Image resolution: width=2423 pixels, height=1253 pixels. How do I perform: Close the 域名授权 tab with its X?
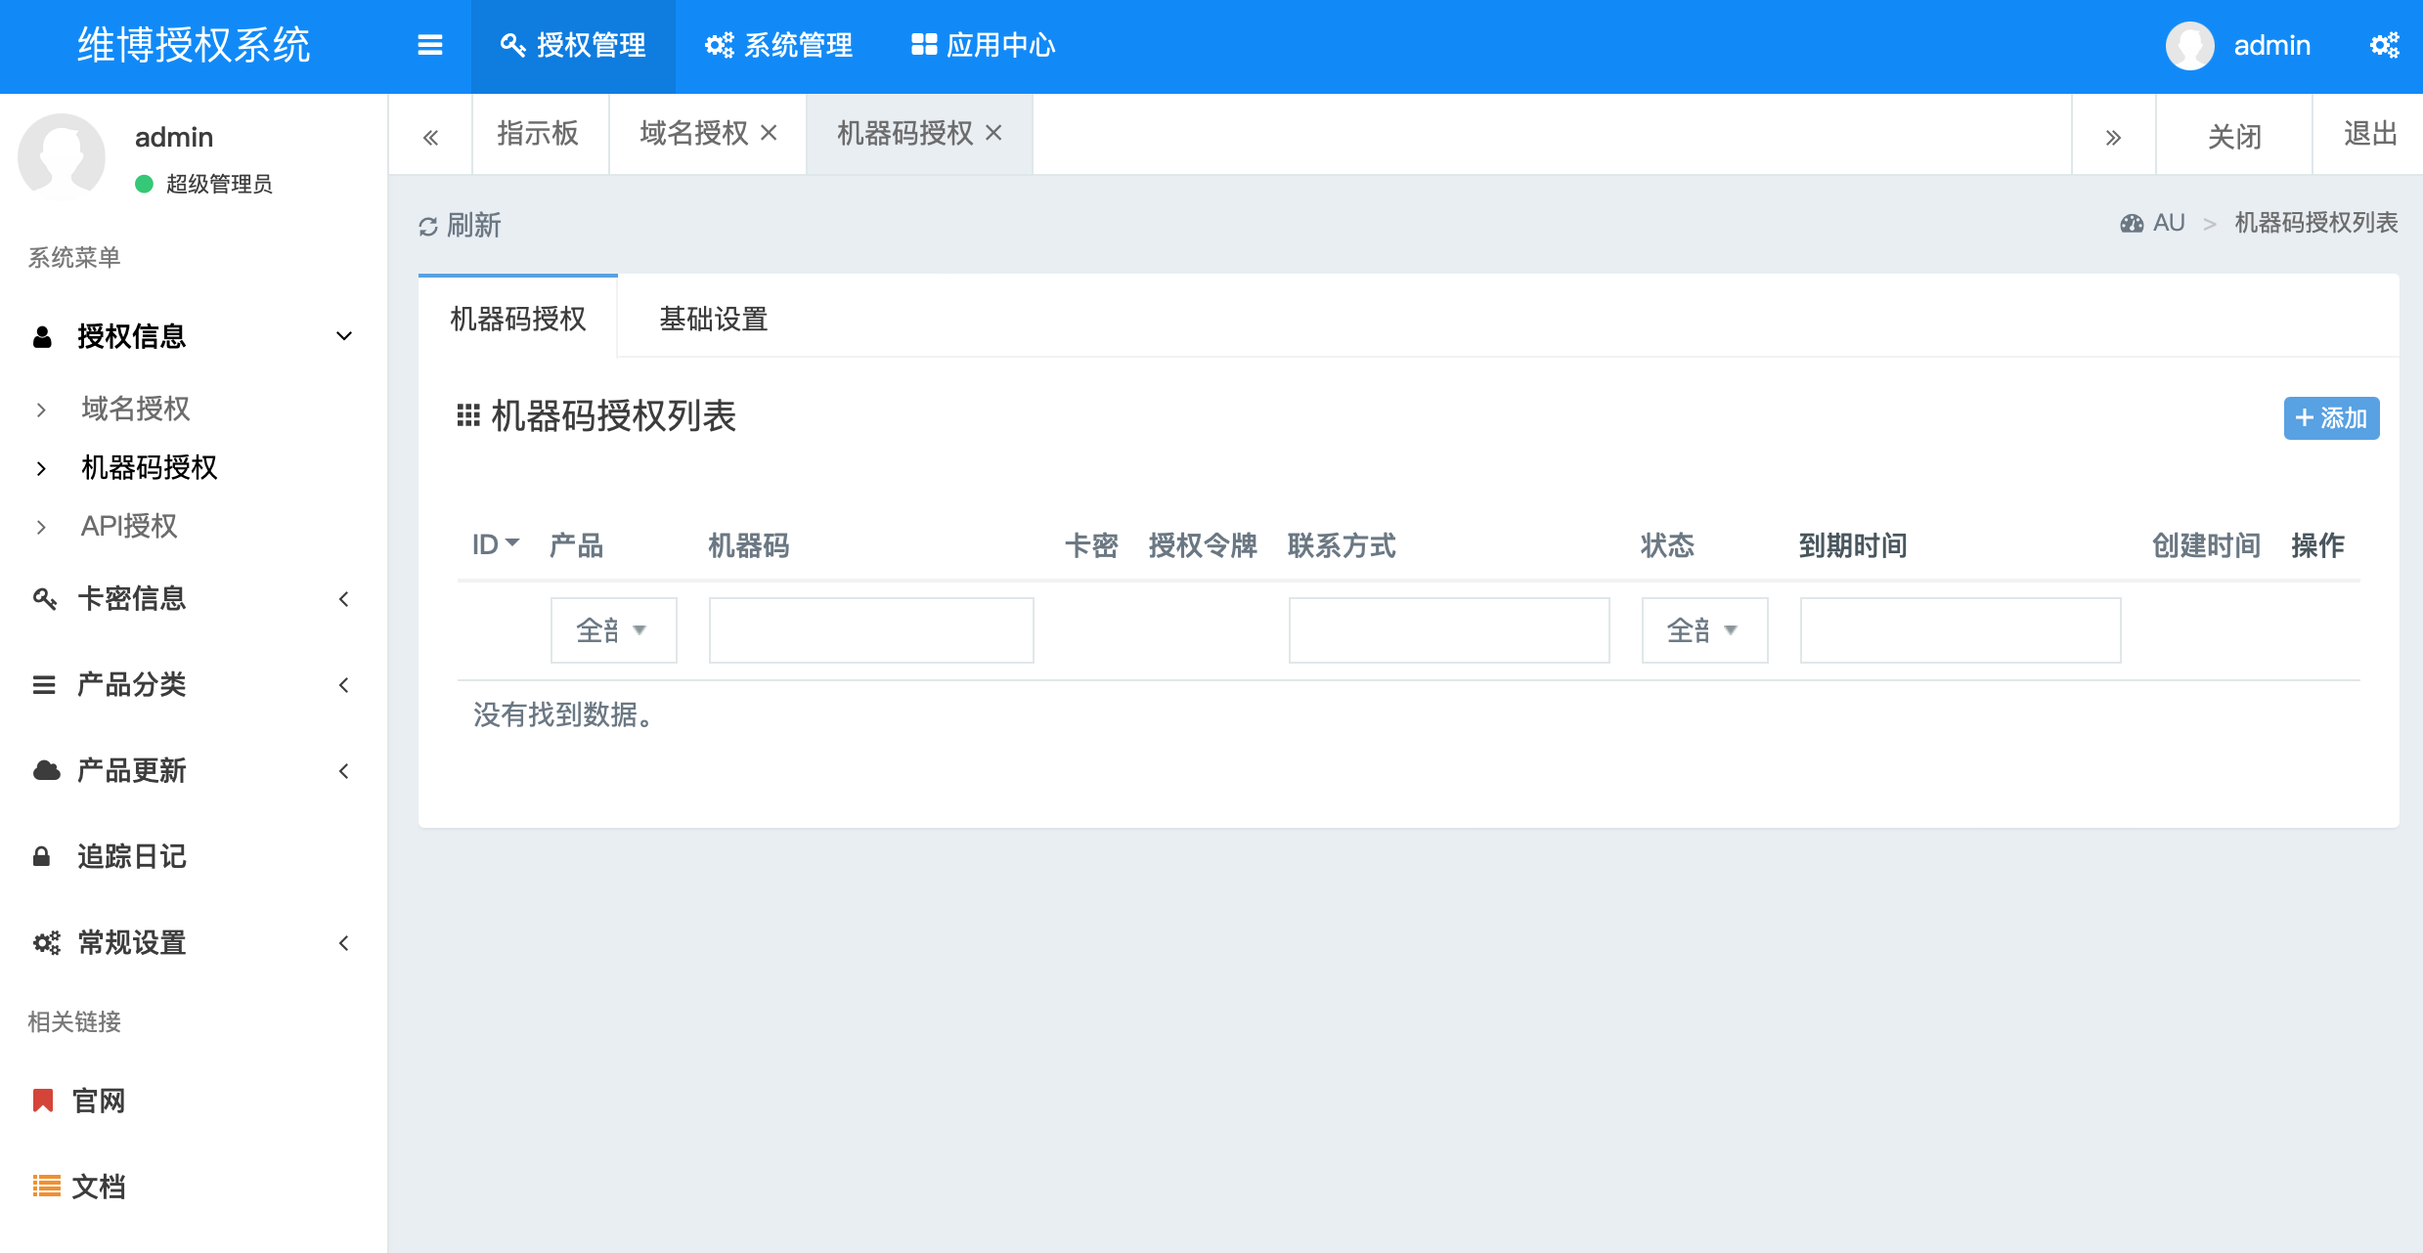770,133
